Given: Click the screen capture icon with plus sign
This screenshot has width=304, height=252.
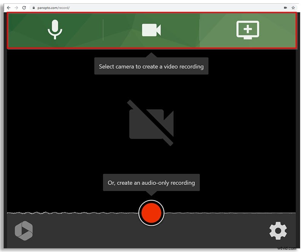Looking at the screenshot, I should point(247,30).
